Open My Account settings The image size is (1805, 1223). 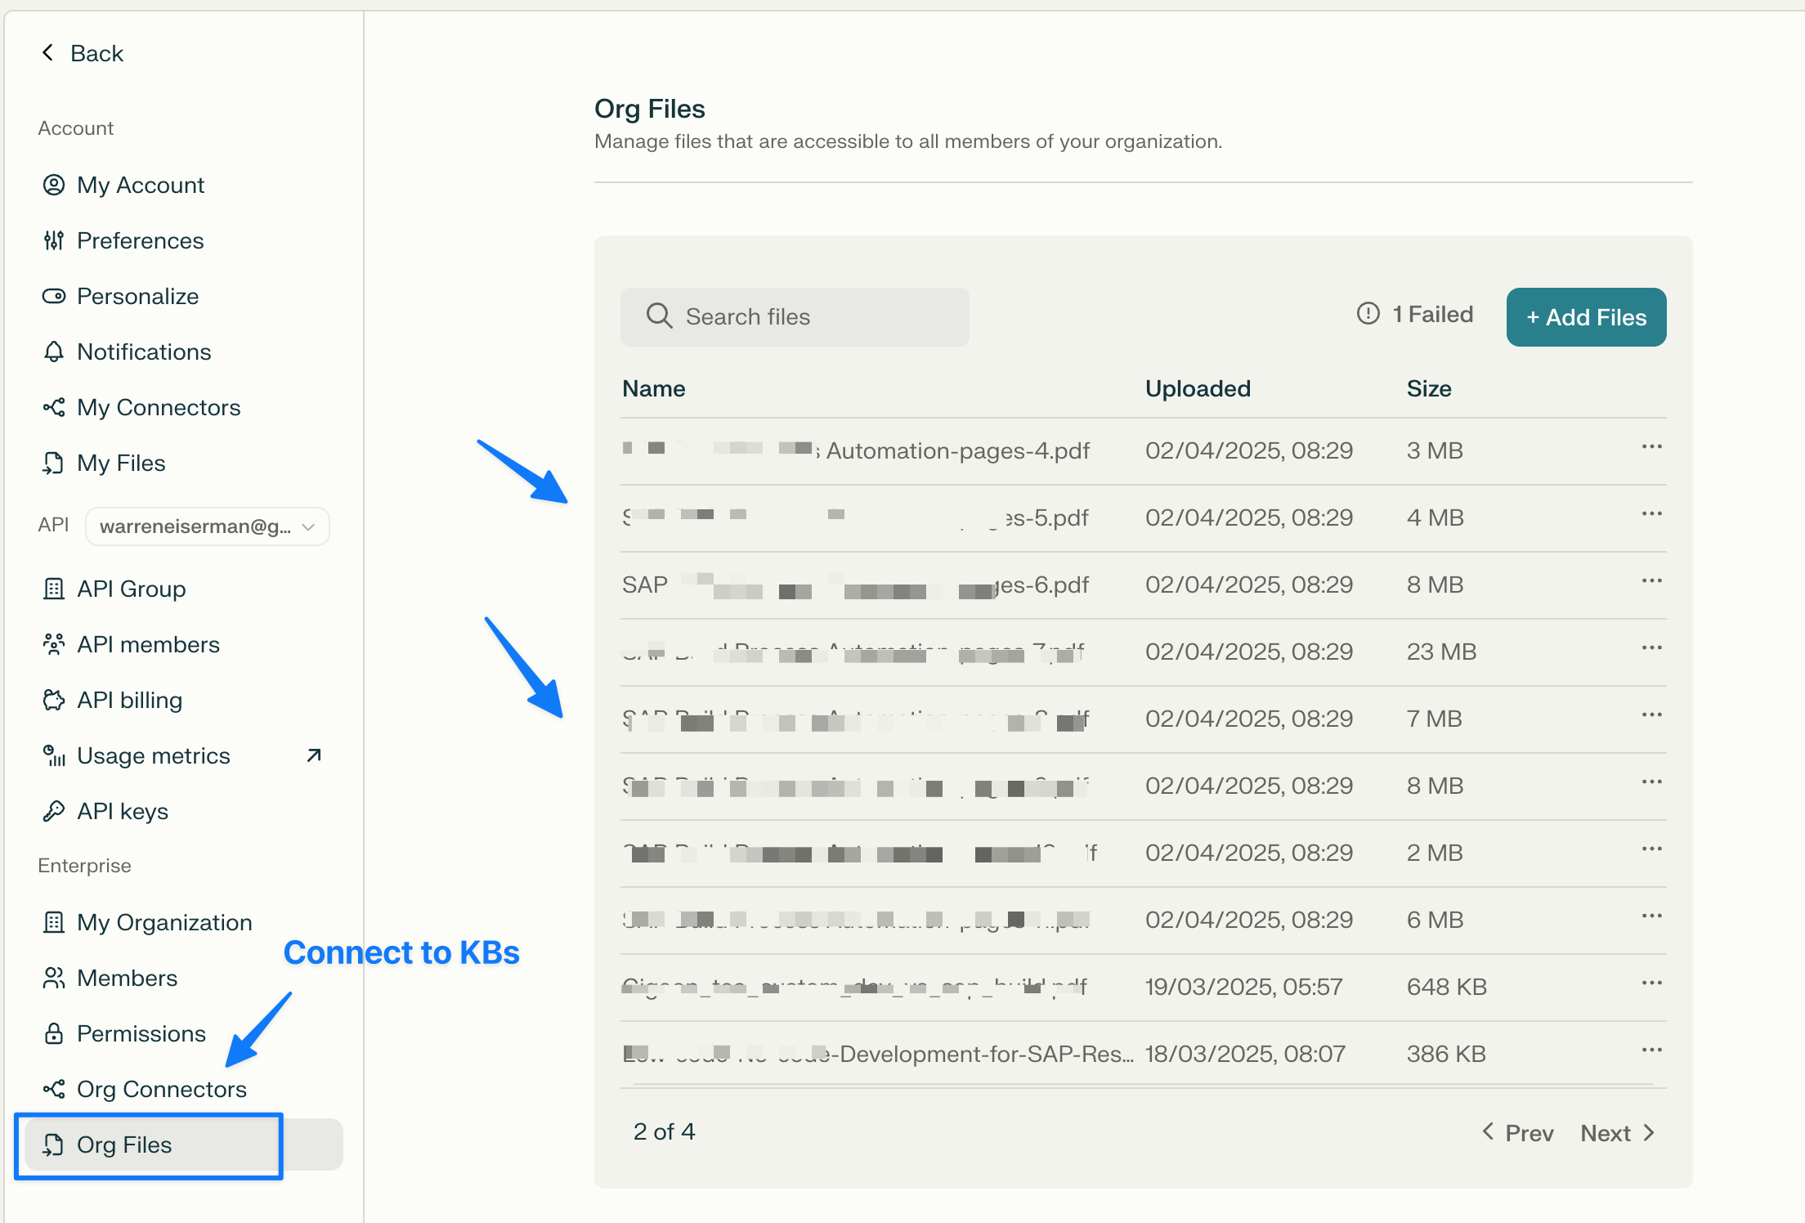click(x=140, y=185)
